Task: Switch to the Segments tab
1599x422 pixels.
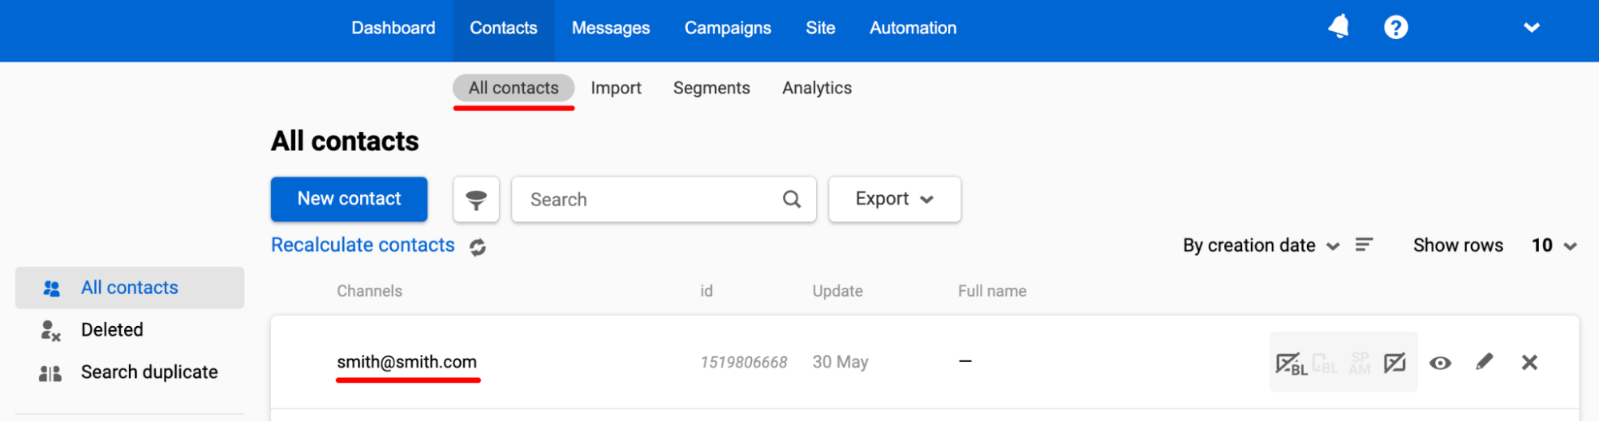Action: pos(711,88)
